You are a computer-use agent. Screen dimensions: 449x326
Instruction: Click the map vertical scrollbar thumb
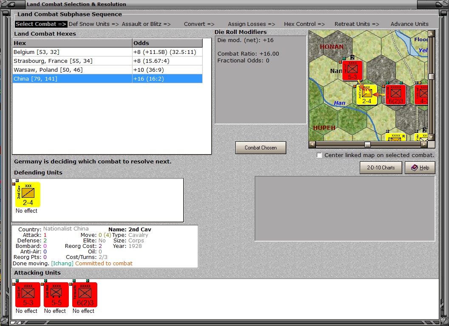[431, 76]
